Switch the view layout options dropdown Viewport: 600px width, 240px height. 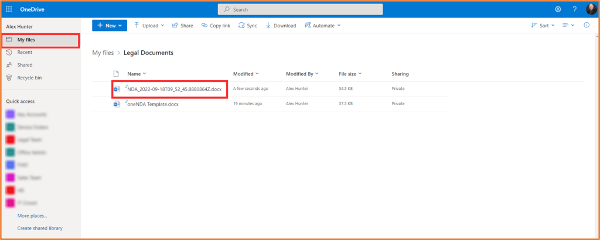pyautogui.click(x=568, y=26)
